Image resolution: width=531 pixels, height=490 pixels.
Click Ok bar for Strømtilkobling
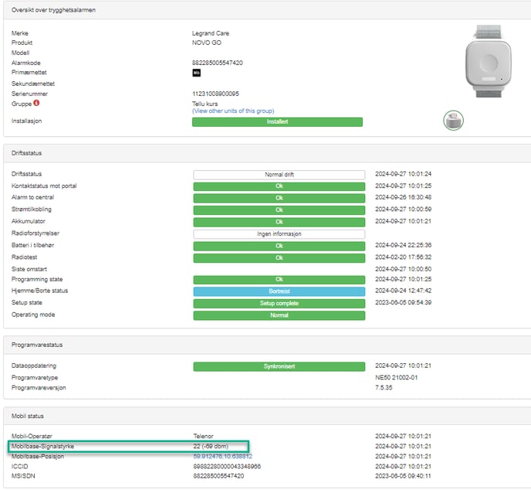click(279, 210)
